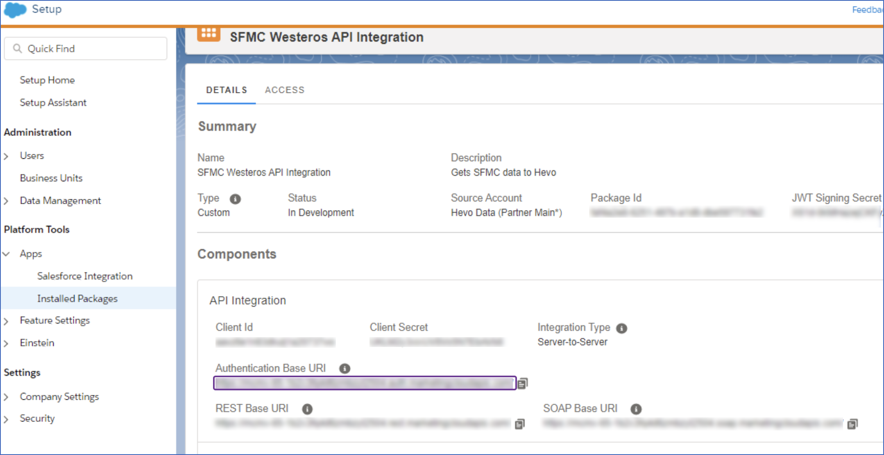Click info icon beside REST Base URI
The height and width of the screenshot is (455, 884).
point(307,409)
